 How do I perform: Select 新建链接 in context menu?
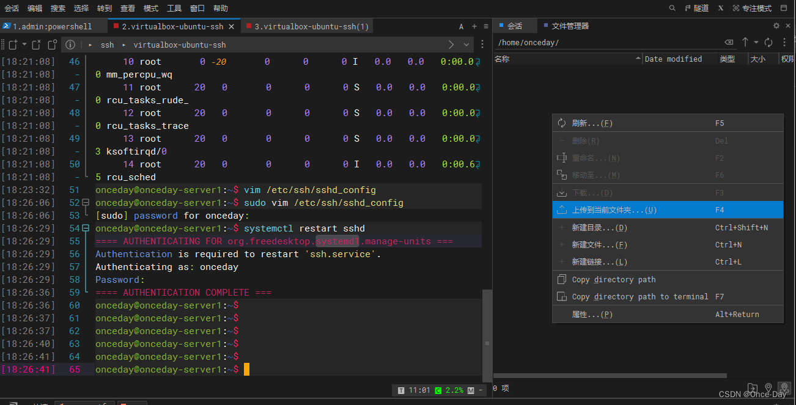tap(668, 262)
